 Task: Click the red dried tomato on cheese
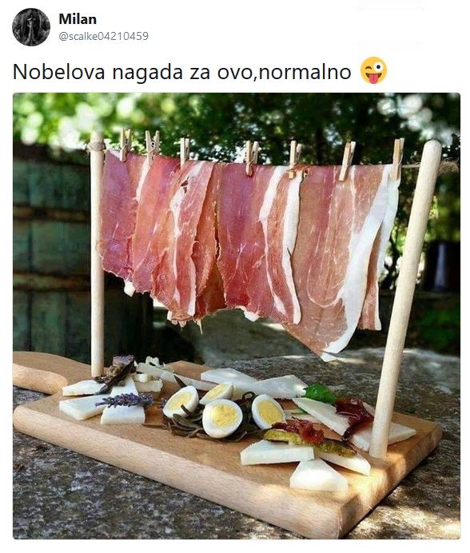pyautogui.click(x=353, y=413)
